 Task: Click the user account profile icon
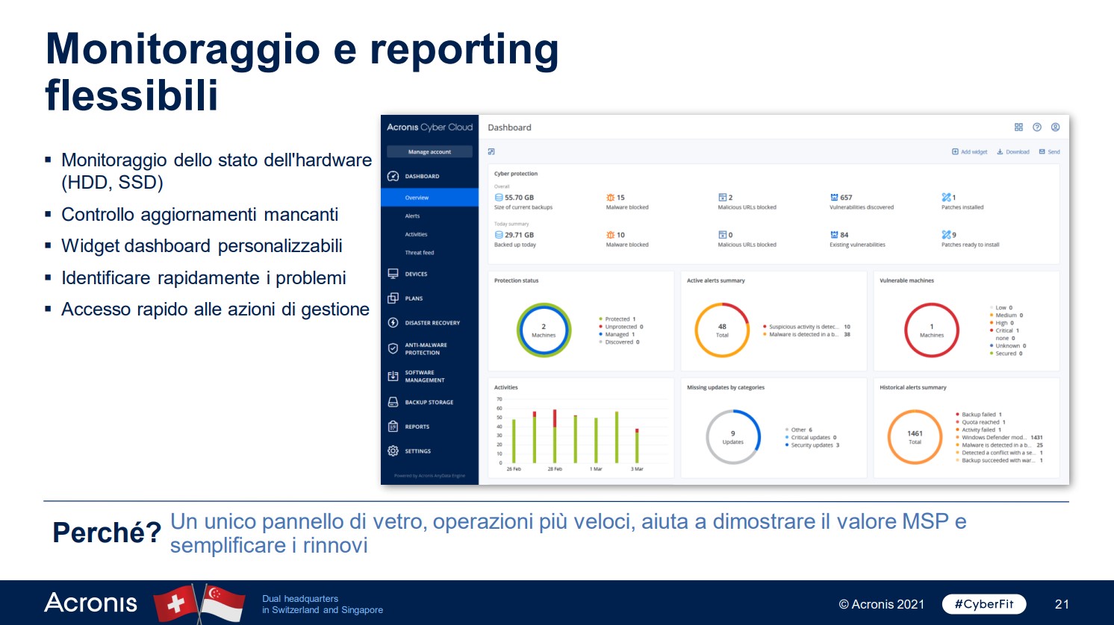1055,128
